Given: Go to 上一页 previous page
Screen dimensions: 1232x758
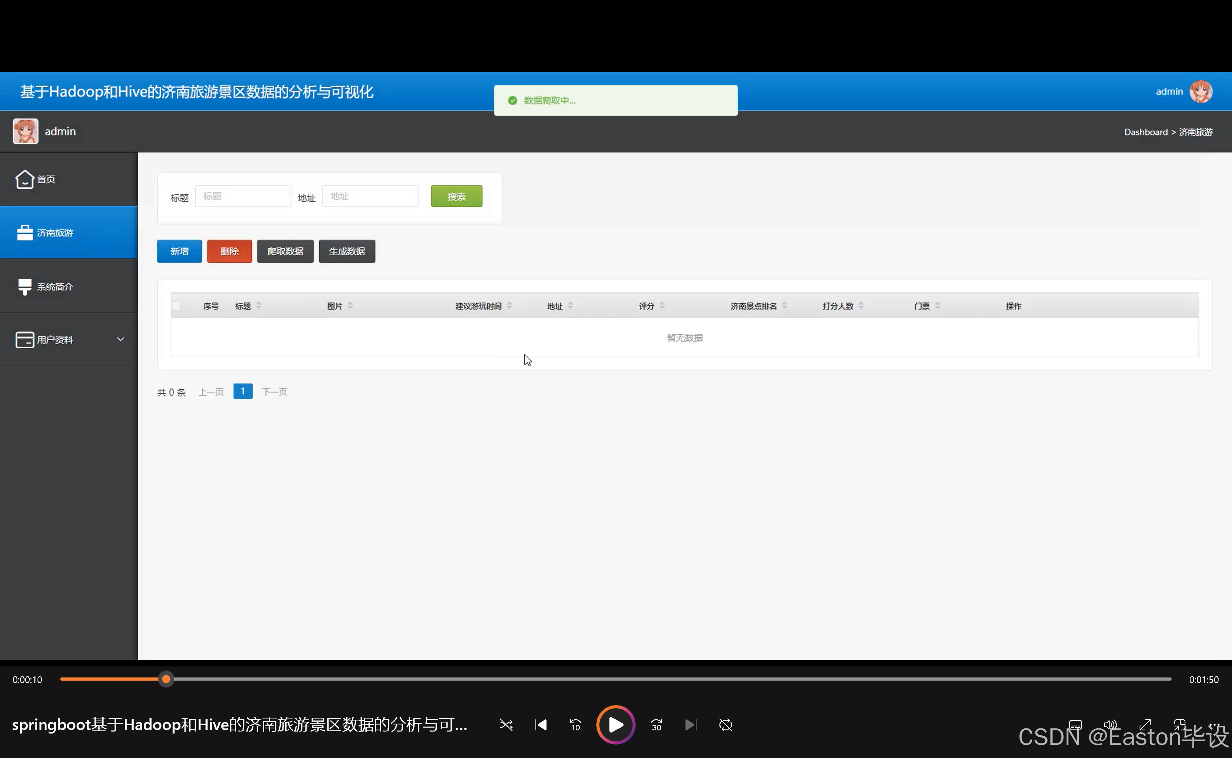Looking at the screenshot, I should click(211, 392).
